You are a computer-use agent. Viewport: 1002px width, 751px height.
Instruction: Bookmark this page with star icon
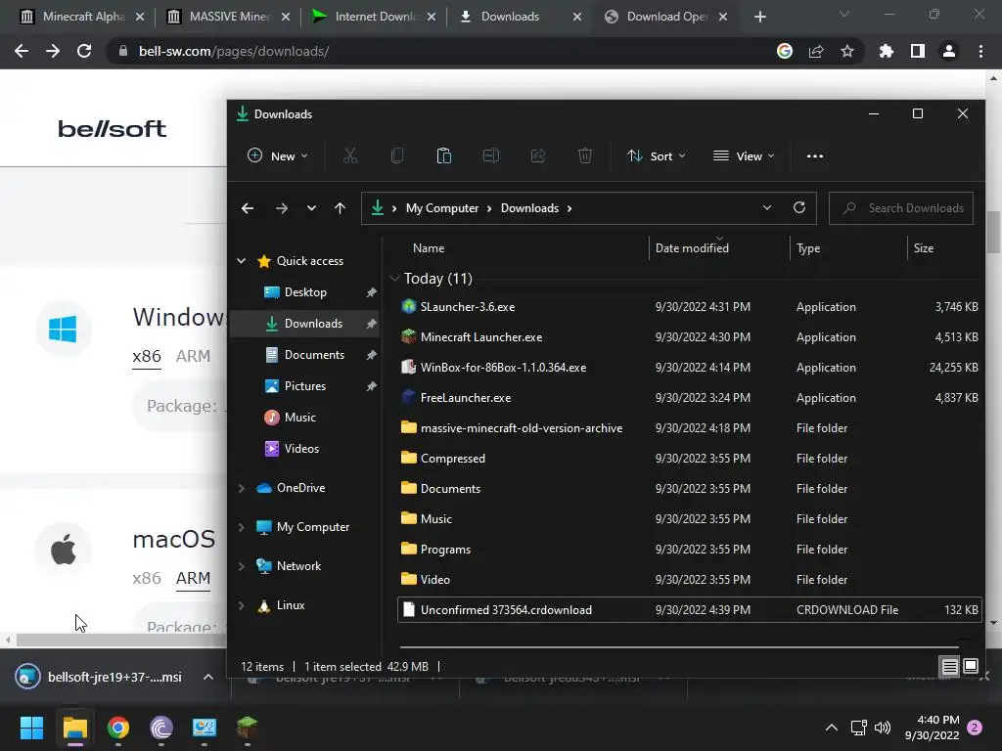click(x=847, y=51)
